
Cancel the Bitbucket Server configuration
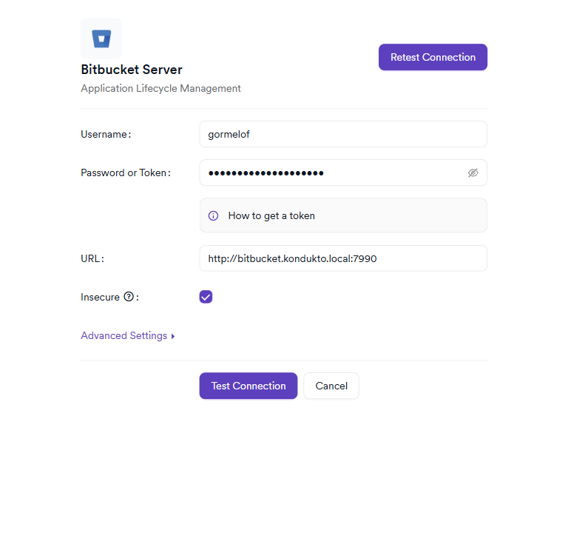tap(331, 386)
